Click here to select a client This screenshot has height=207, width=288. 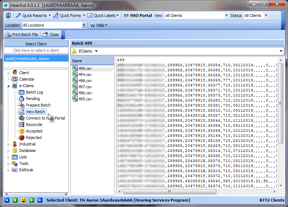36,50
